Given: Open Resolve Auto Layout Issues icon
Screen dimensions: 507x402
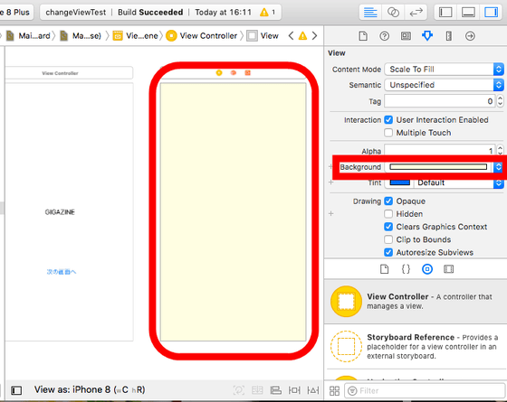Looking at the screenshot, I should pos(313,390).
